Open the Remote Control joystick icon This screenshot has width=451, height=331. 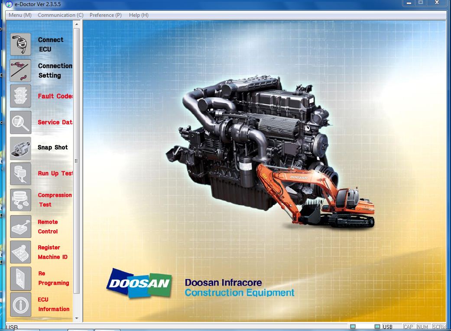pos(20,226)
